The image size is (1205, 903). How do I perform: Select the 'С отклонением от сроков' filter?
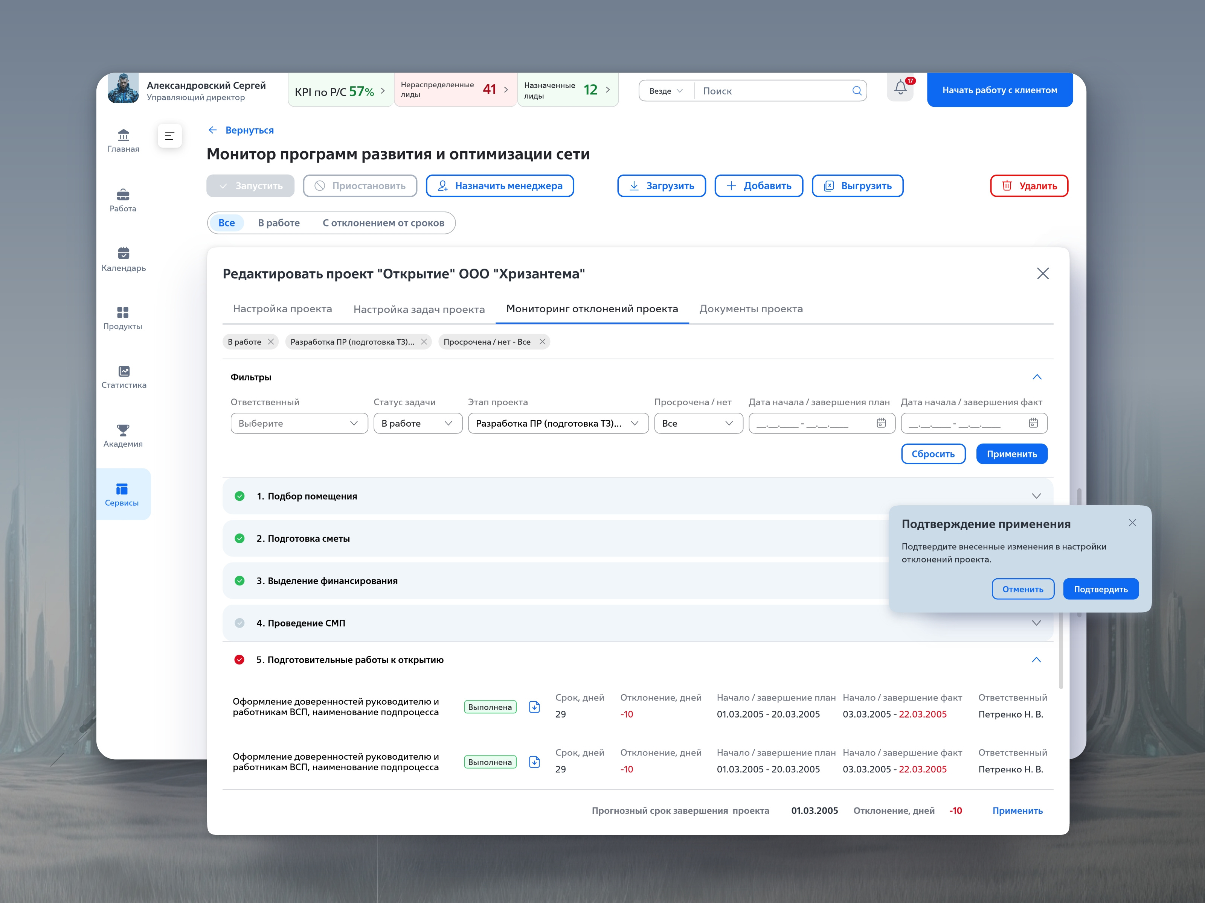coord(383,223)
